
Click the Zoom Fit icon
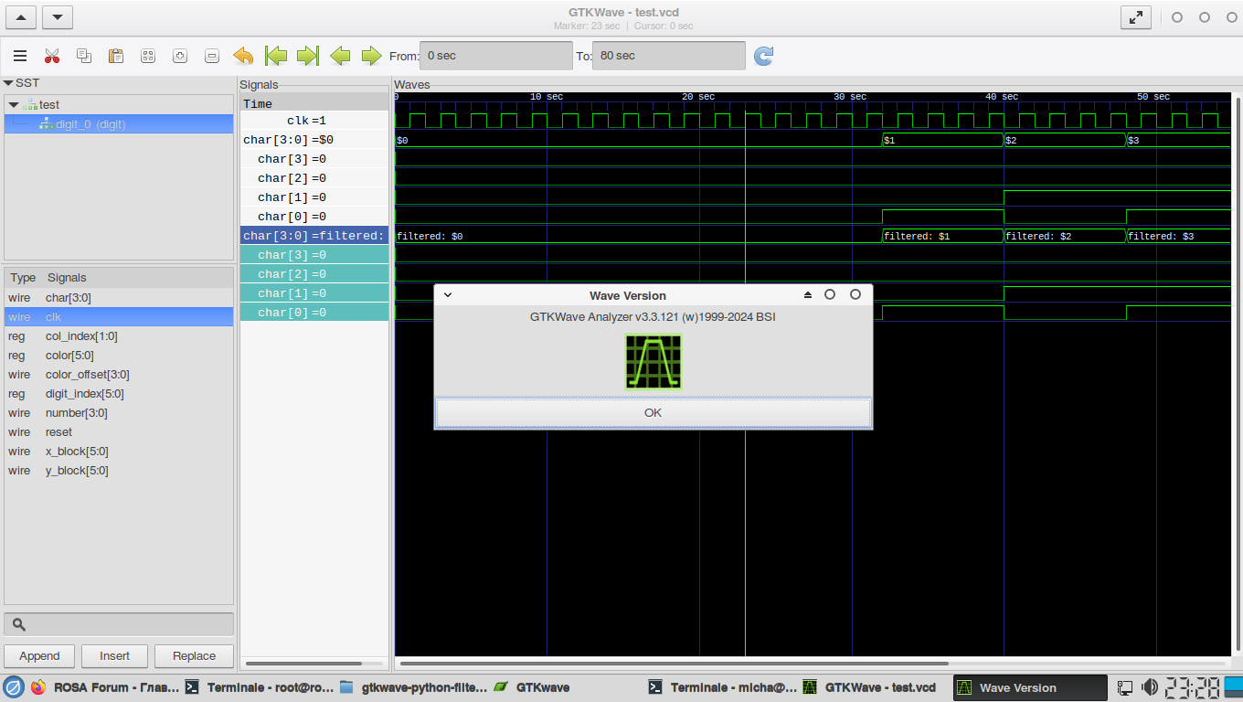[148, 56]
